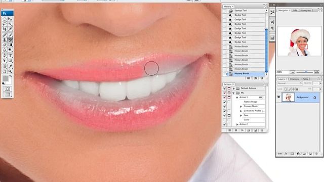The image size is (324, 182).
Task: Toggle the Default Actions set checkbox
Action: [x=224, y=88]
